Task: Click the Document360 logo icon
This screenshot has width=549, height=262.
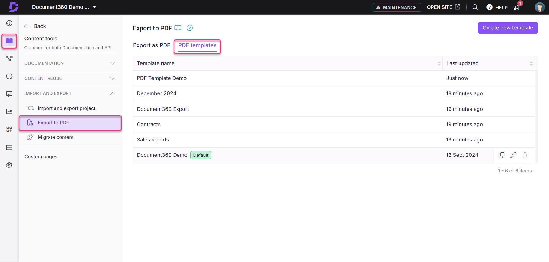Action: click(14, 7)
